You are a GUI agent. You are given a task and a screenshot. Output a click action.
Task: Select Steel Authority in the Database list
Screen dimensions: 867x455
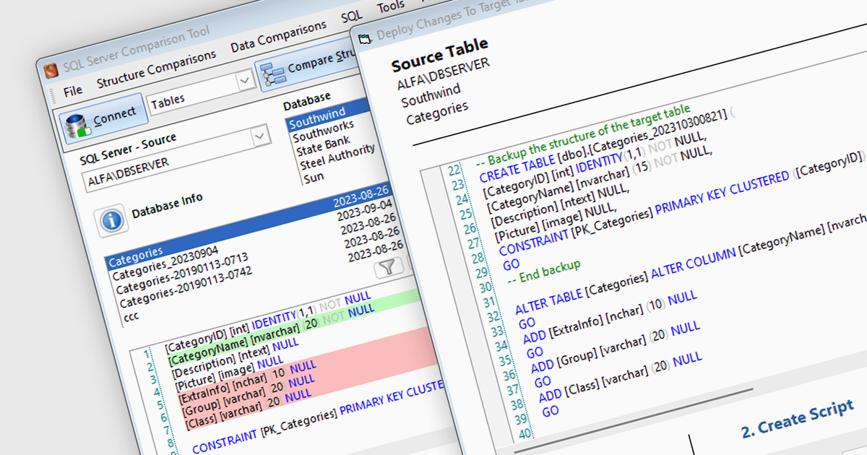(337, 157)
